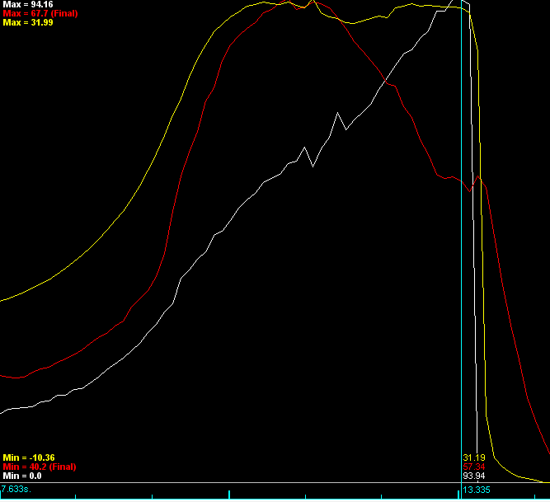Click the yellow 'Min = -10.36' label

[x=29, y=457]
